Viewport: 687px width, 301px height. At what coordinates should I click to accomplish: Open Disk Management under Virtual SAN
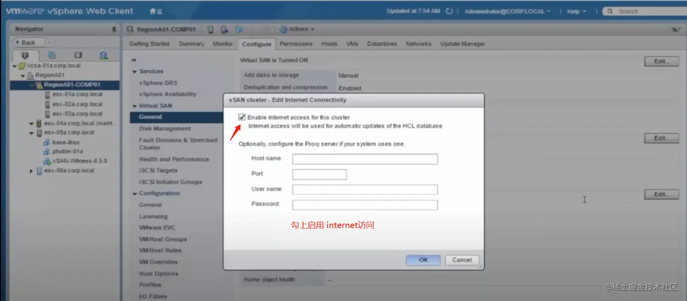165,129
